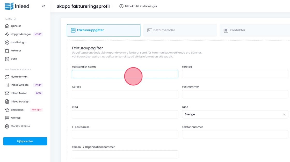Switch to the Kontakter tab
Screen dimensions: 290x162
[x=254, y=30]
